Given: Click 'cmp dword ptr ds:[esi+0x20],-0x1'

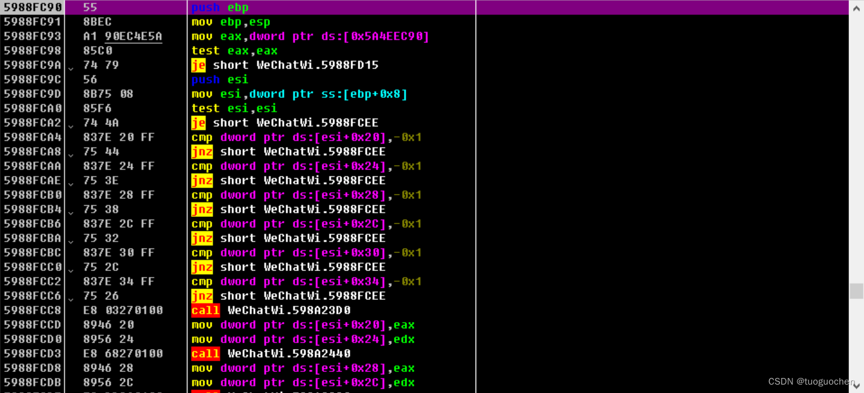Looking at the screenshot, I should 307,137.
